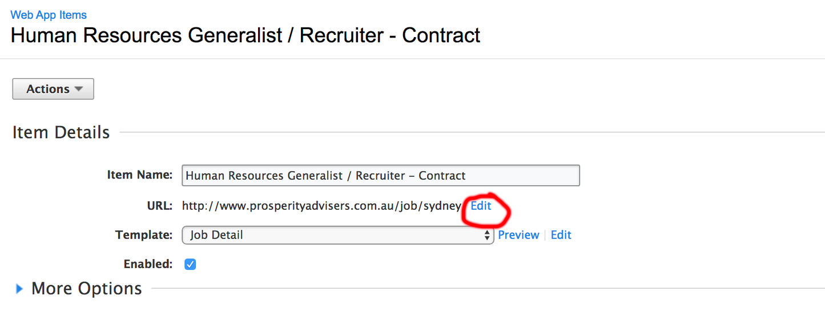Click the Template select up-down arrows
Viewport: 825px width, 316px height.
[487, 235]
